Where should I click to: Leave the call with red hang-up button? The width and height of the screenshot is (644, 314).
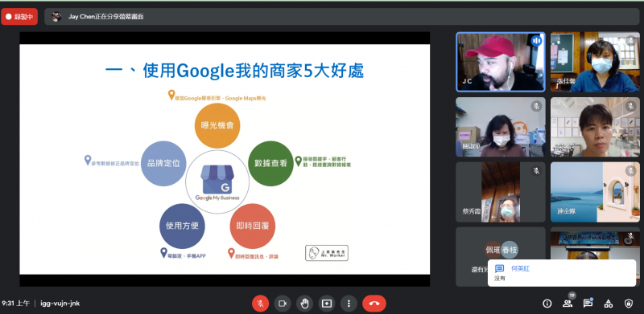(374, 304)
